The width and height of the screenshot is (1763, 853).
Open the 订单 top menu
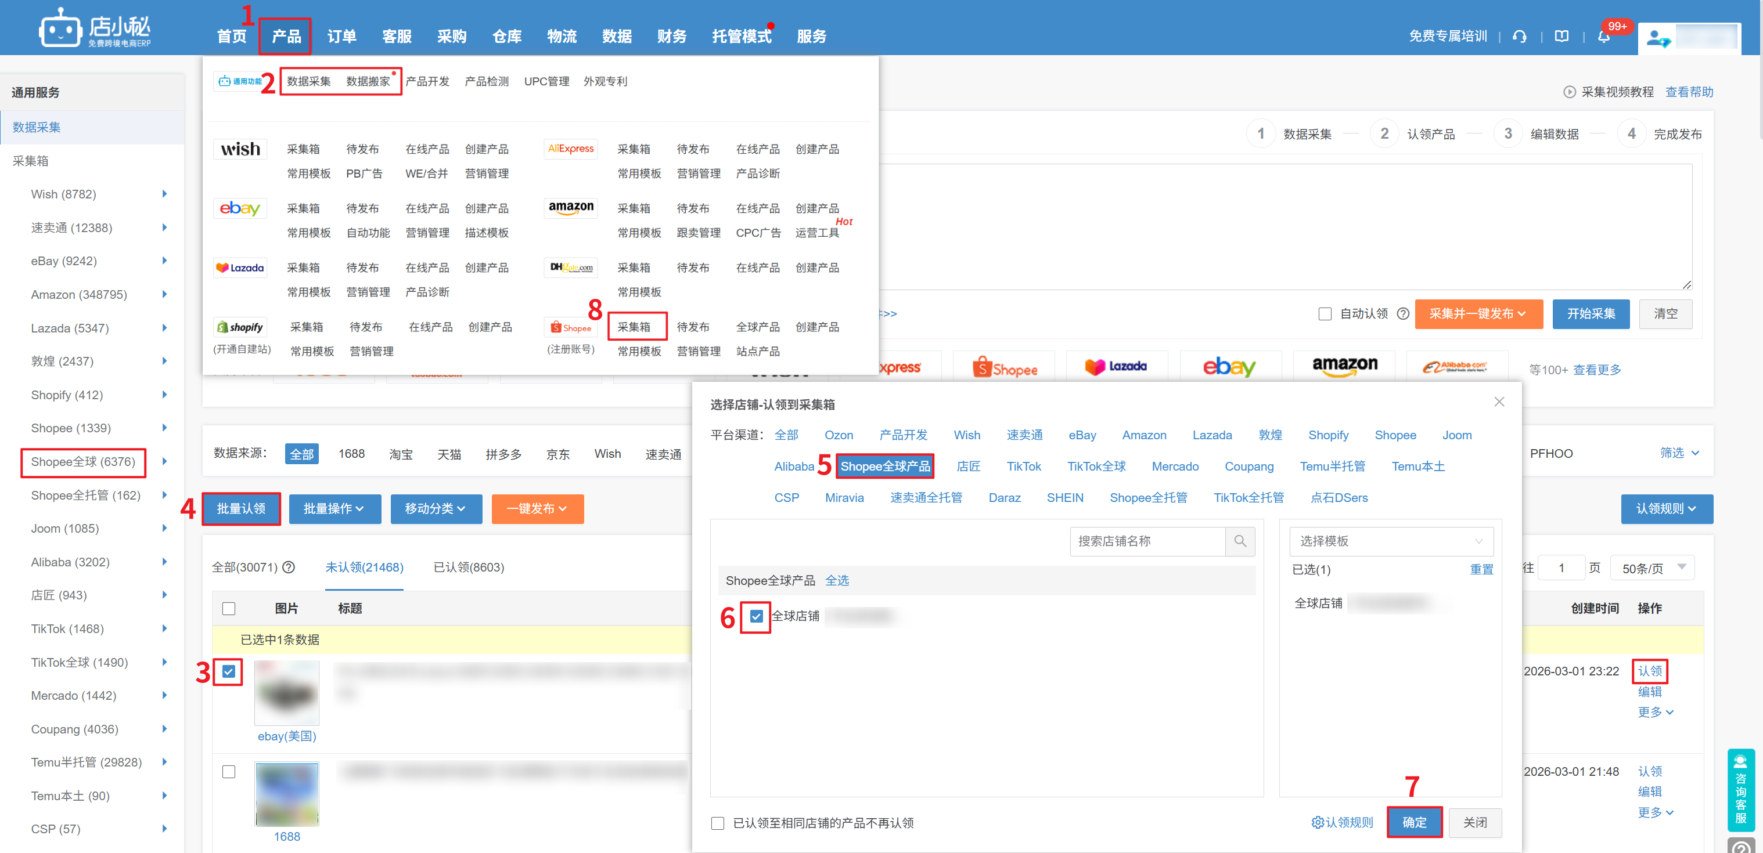[x=341, y=36]
